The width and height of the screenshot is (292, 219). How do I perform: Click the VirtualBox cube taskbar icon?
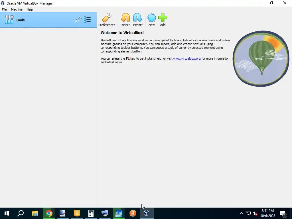[x=147, y=213]
